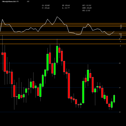This screenshot has height=126, width=126.
Task: Click the 8 axis label
Action: click(x=120, y=41)
